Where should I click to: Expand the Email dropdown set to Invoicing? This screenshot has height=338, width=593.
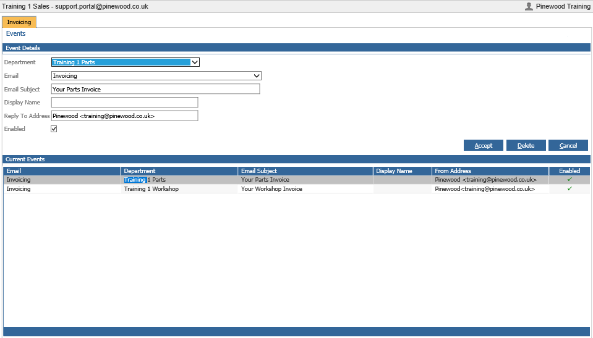156,75
